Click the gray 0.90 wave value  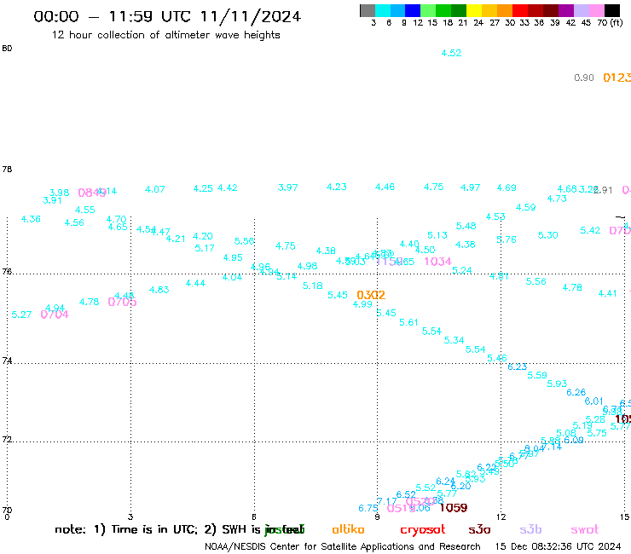click(x=584, y=78)
